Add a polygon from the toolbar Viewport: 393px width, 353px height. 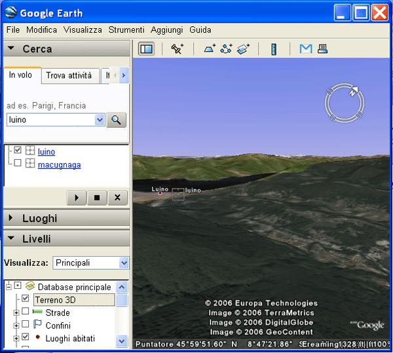[210, 48]
